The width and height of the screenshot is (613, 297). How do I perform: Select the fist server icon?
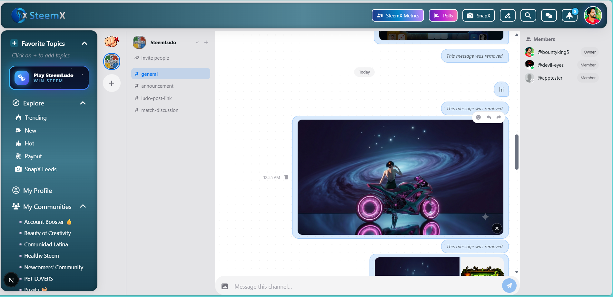(112, 42)
